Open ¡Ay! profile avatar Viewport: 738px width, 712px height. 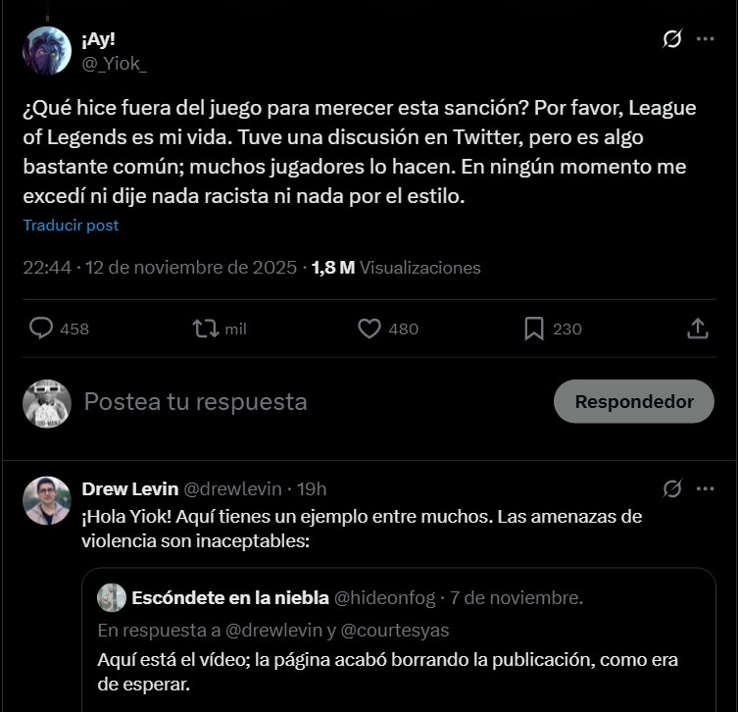pyautogui.click(x=47, y=51)
